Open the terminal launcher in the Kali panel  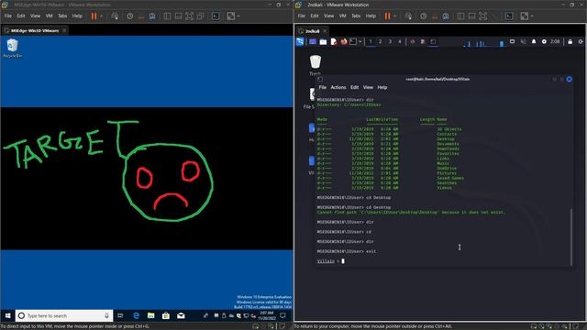(x=353, y=42)
